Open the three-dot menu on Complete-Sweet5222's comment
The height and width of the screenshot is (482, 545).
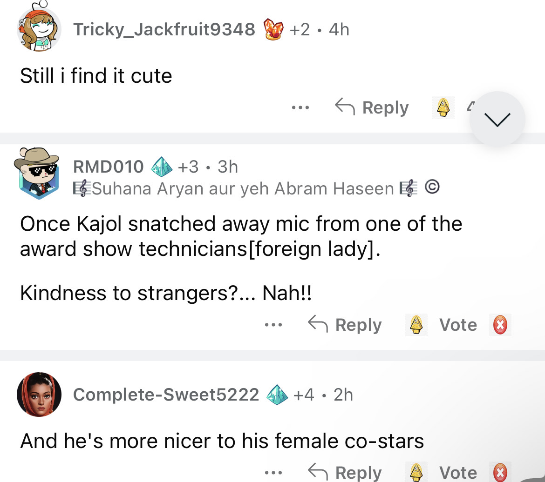click(273, 472)
